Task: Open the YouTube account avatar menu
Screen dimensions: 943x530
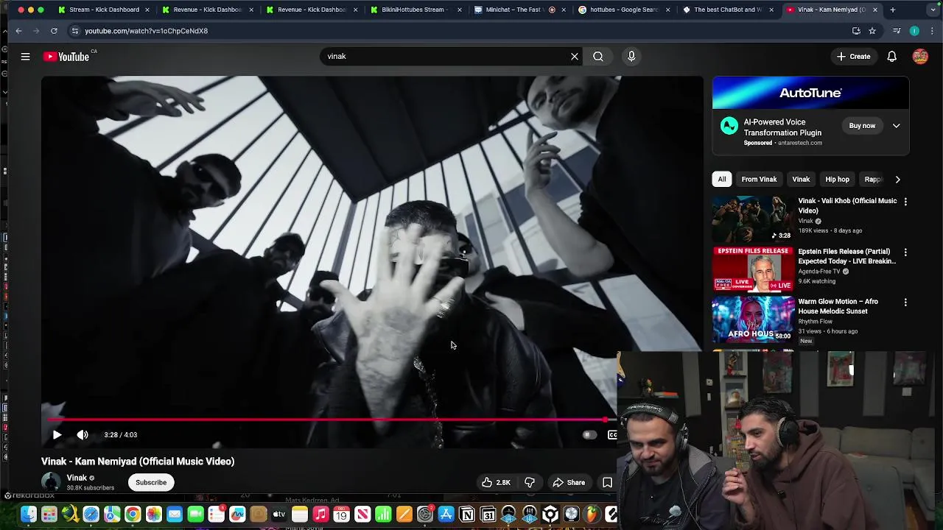Action: click(920, 57)
